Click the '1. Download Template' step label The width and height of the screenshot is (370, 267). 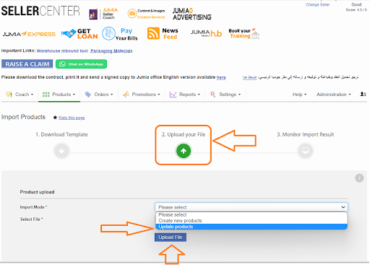(x=61, y=134)
